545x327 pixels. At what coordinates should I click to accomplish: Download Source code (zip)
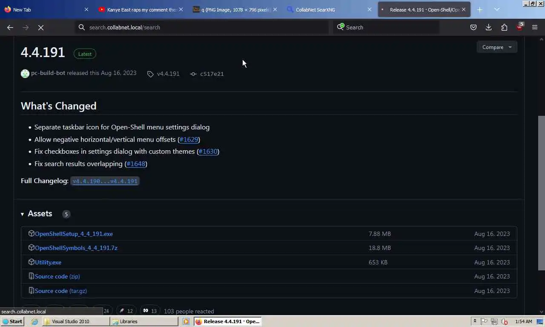[57, 276]
